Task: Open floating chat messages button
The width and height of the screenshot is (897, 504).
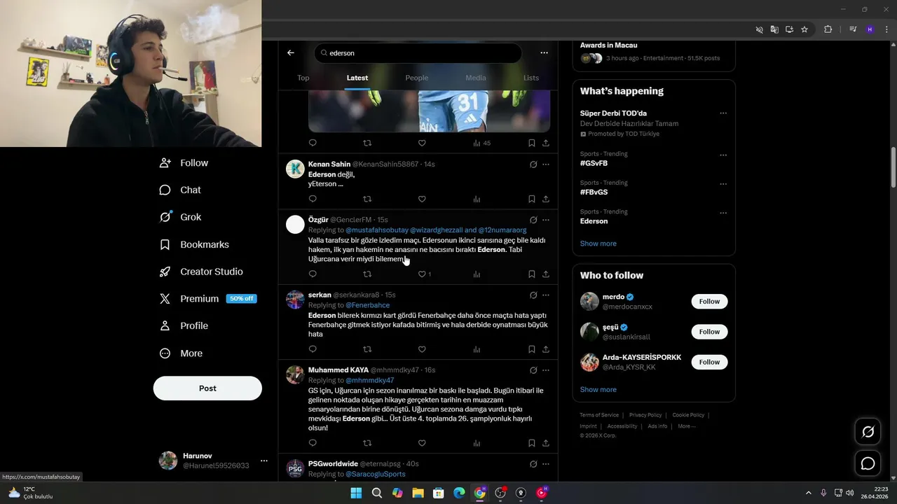Action: [868, 463]
